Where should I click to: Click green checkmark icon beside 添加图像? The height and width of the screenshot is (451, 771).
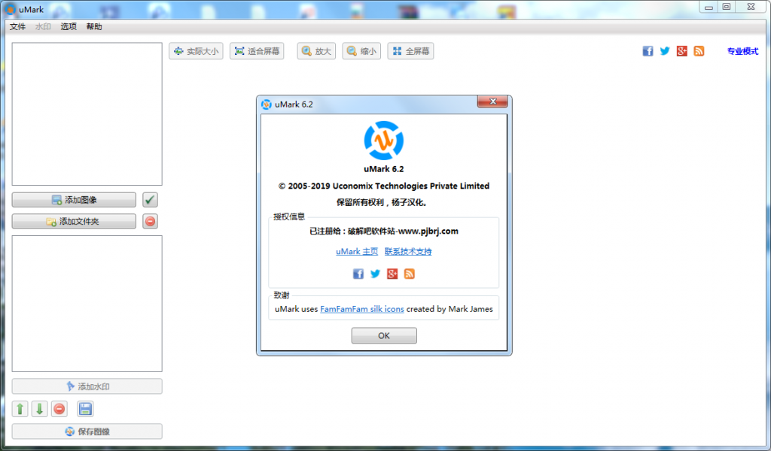[150, 200]
